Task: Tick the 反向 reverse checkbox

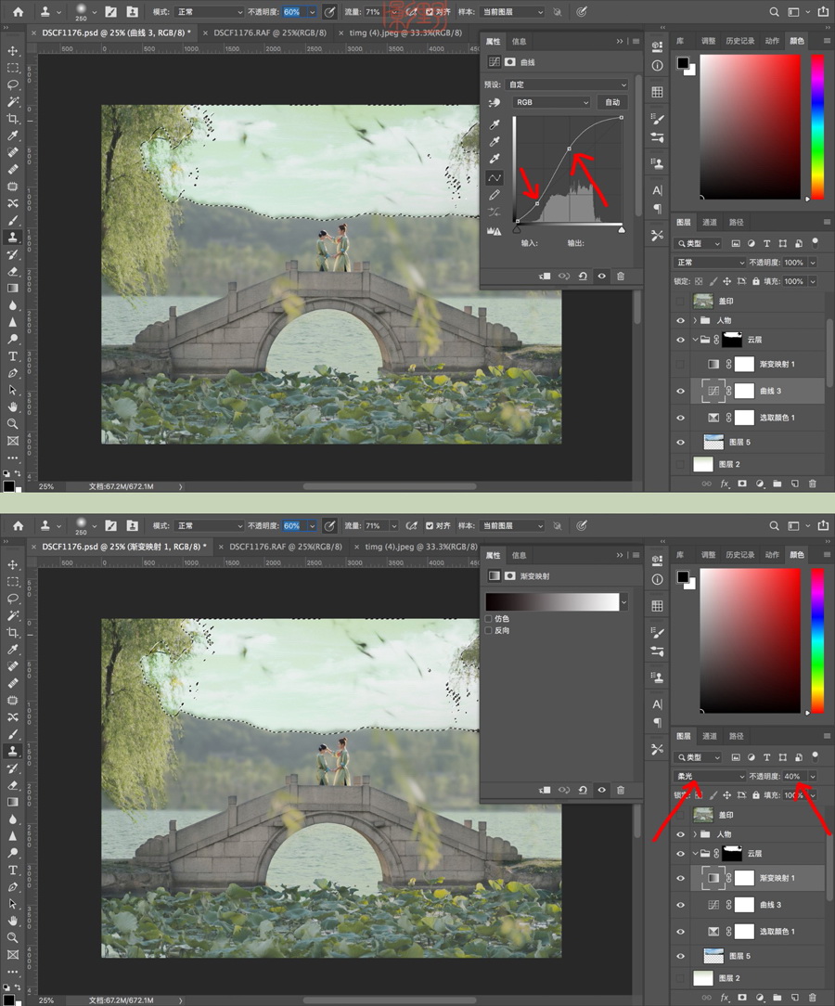Action: click(x=490, y=630)
